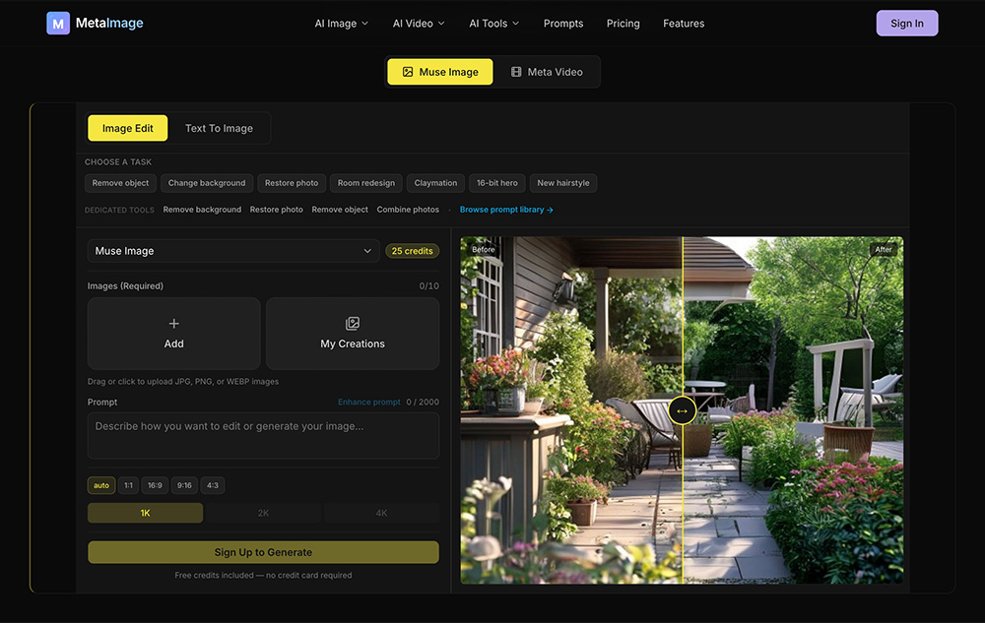
Task: Click Sign Up to Generate button
Action: (x=263, y=552)
